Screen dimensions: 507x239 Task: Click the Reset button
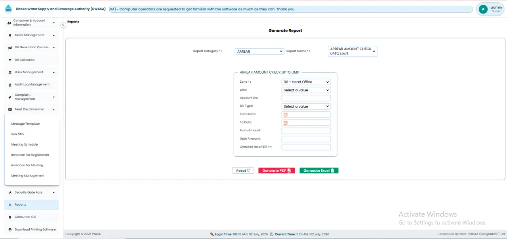click(x=243, y=171)
